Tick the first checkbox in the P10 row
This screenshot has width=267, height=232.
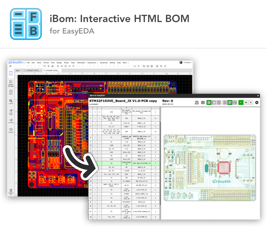(x=95, y=112)
